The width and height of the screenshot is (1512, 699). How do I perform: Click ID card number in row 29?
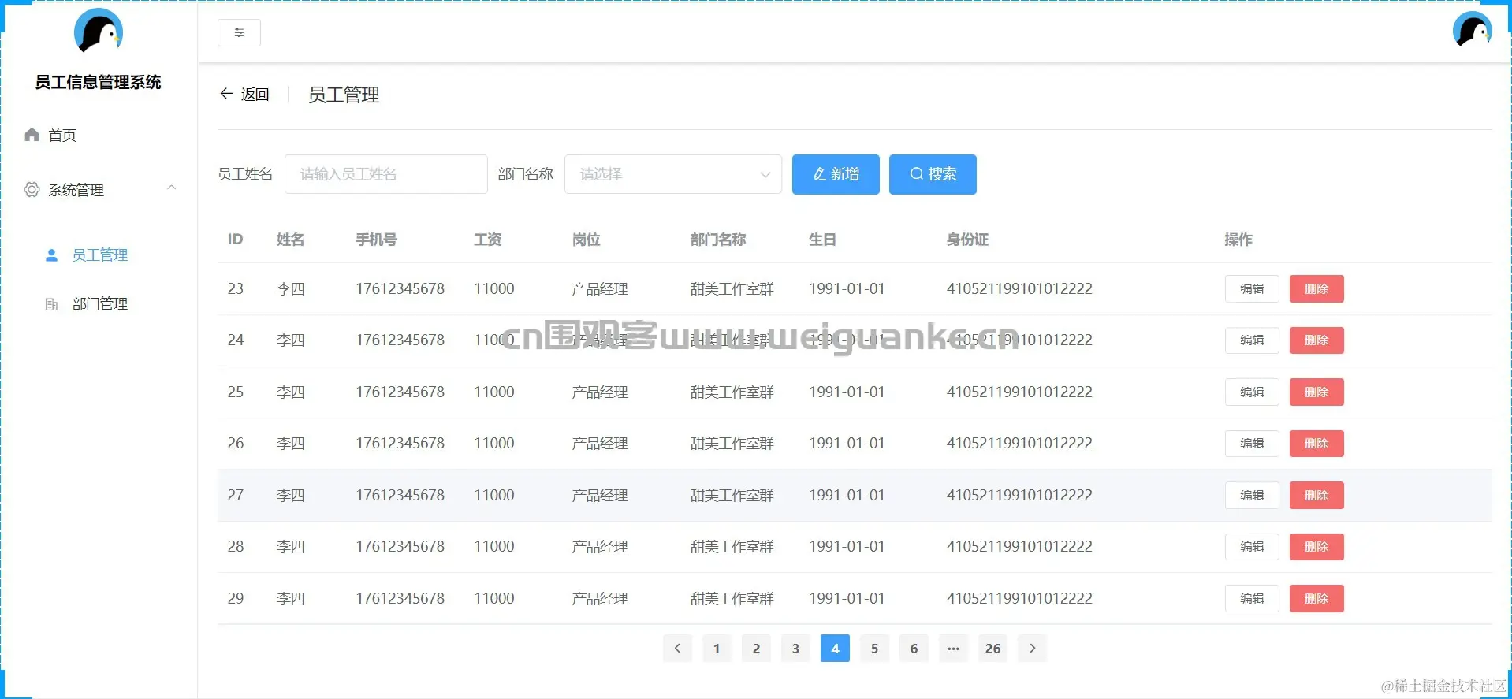[1019, 599]
